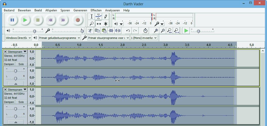Solo the first track

point(21,64)
